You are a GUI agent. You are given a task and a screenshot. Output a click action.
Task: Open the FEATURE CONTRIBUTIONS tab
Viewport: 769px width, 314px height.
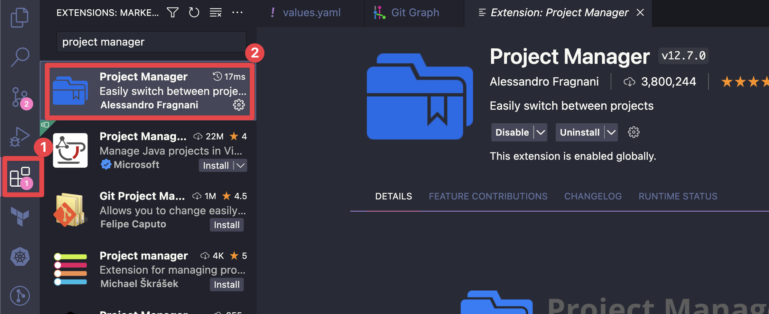tap(488, 196)
